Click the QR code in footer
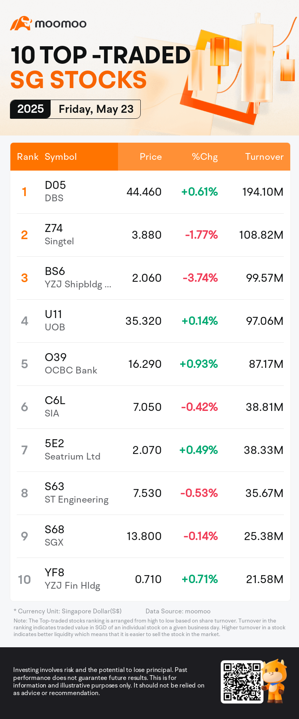The image size is (299, 719). pyautogui.click(x=242, y=682)
